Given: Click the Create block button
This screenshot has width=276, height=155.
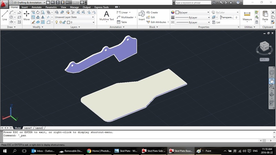Looking at the screenshot, I should pos(152,12).
